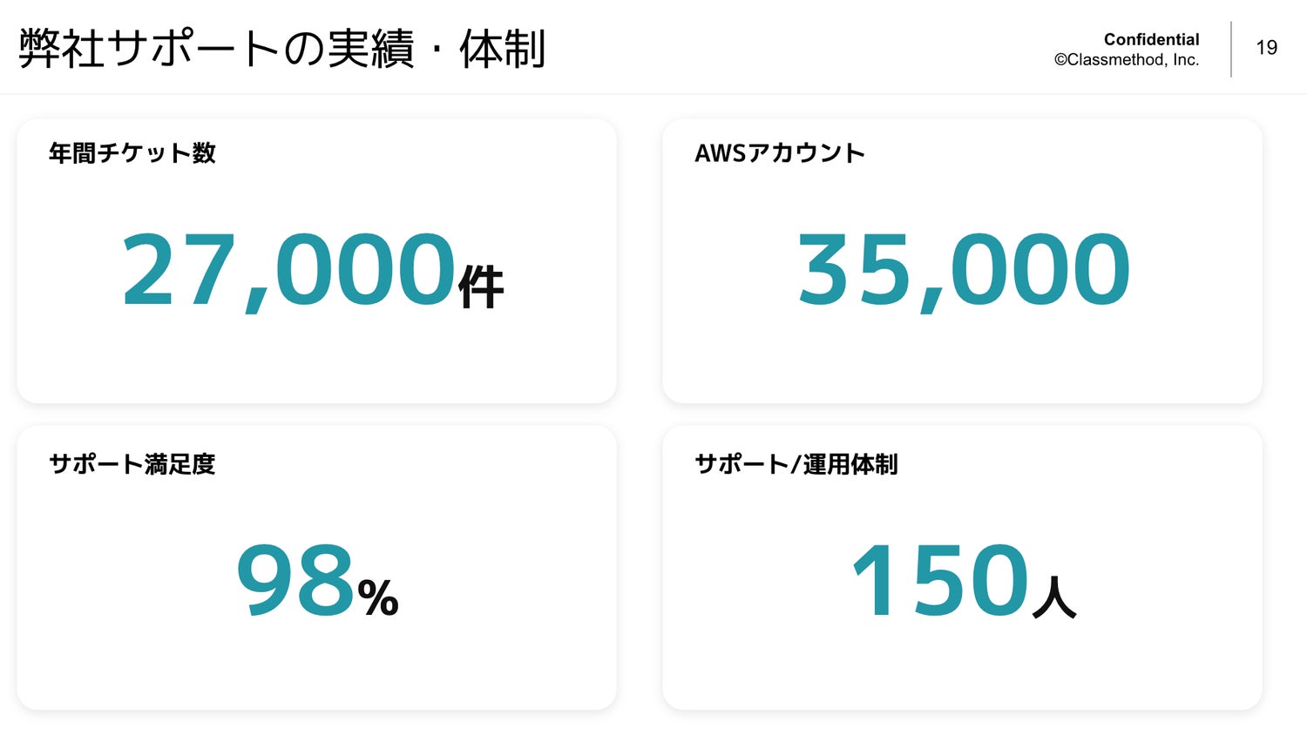1307x735 pixels.
Task: Select the サポート/運用体制 card heading
Action: [x=796, y=464]
